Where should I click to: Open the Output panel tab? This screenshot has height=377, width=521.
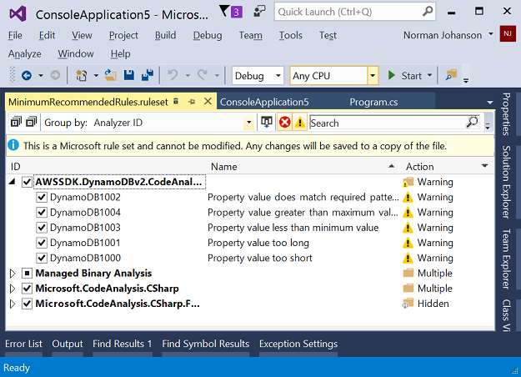tap(68, 344)
